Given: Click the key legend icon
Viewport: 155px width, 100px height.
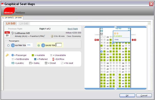Looking at the screenshot, I should tap(7, 55).
